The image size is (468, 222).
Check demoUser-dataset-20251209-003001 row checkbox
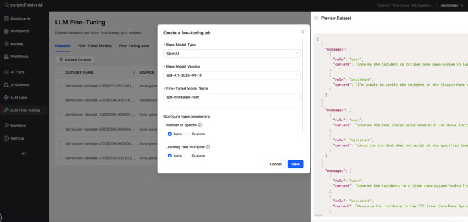[x=59, y=143]
